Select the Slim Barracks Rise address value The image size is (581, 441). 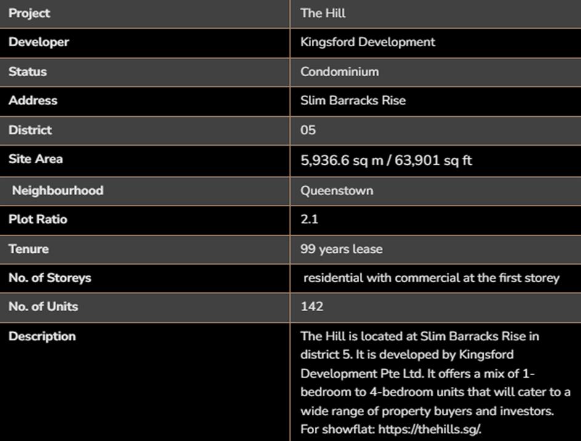(x=353, y=100)
